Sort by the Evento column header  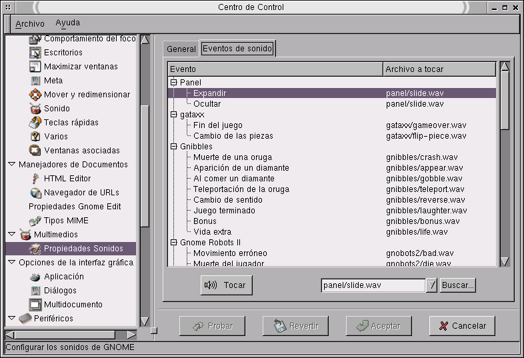(x=275, y=69)
